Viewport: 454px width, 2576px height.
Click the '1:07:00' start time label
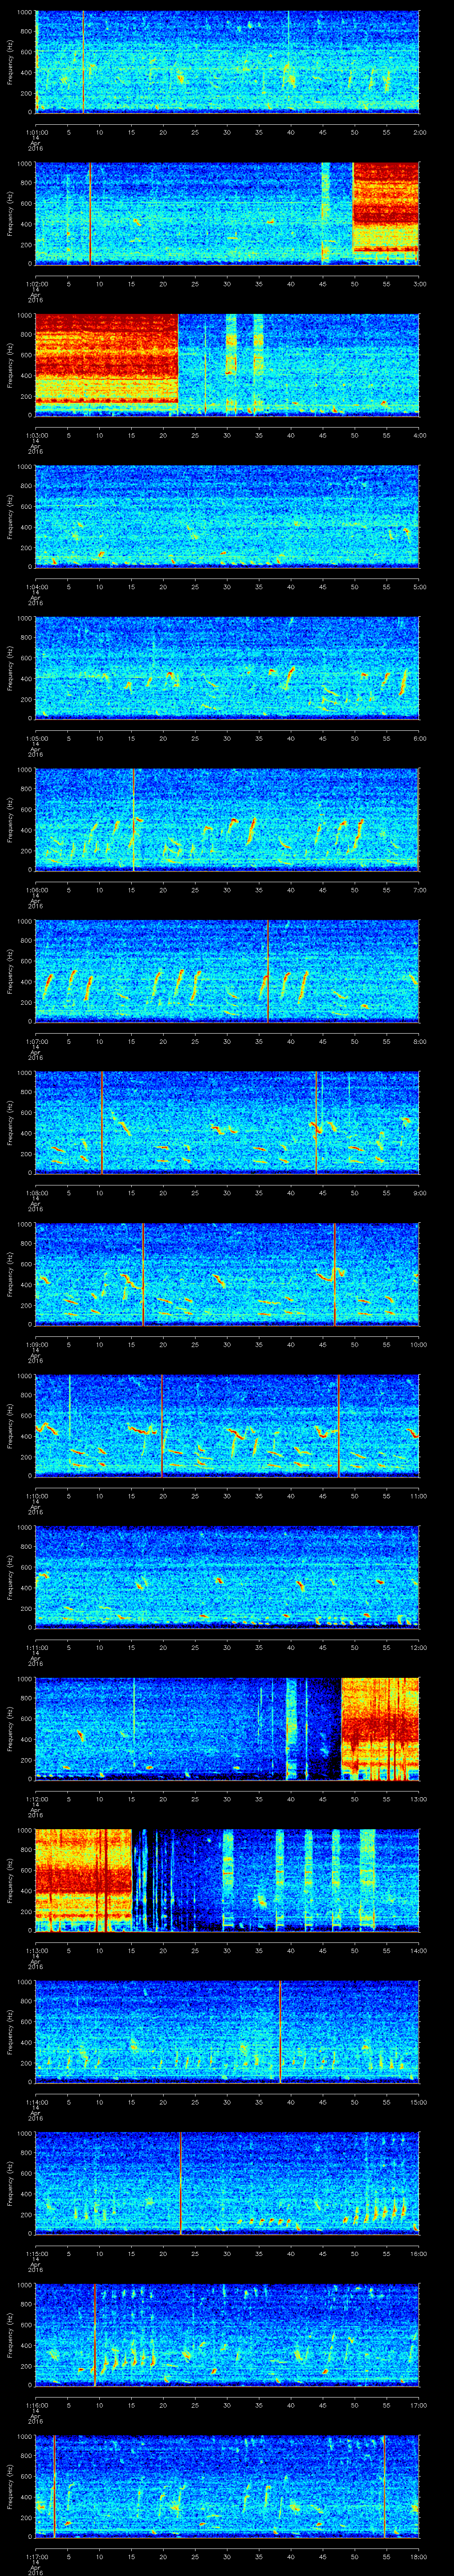pos(36,1041)
